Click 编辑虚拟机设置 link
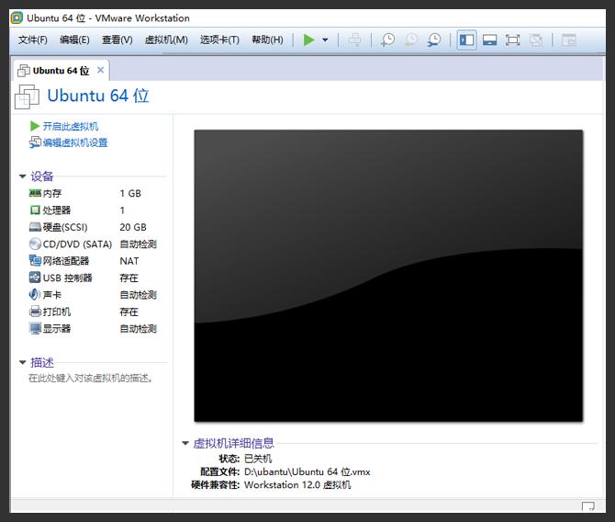This screenshot has height=522, width=615. 74,142
